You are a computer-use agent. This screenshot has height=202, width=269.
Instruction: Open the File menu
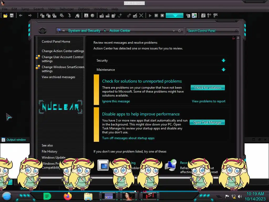(x=5, y=9)
